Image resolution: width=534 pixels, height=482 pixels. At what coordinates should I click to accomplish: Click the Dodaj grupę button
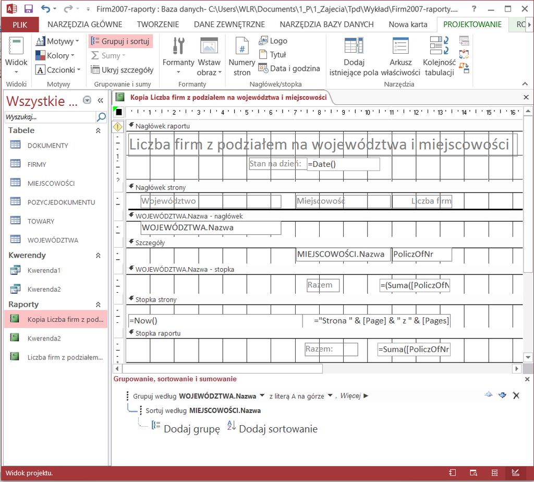[186, 428]
